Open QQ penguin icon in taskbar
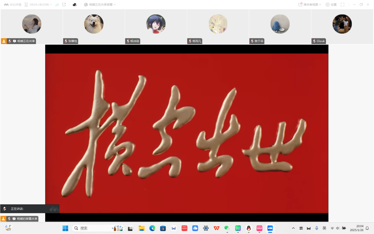The height and width of the screenshot is (234, 374). pyautogui.click(x=249, y=228)
